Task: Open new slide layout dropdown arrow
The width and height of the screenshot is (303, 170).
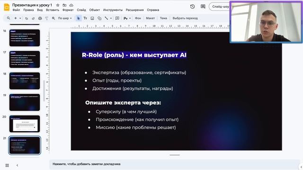Action: tap(20, 18)
